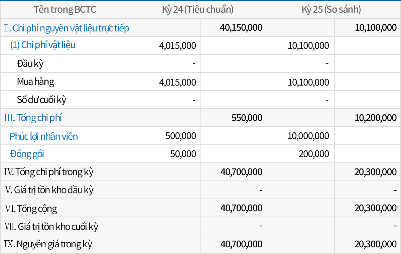Click the '(1) Chi phí vật liệu' link
The height and width of the screenshot is (254, 401).
43,45
